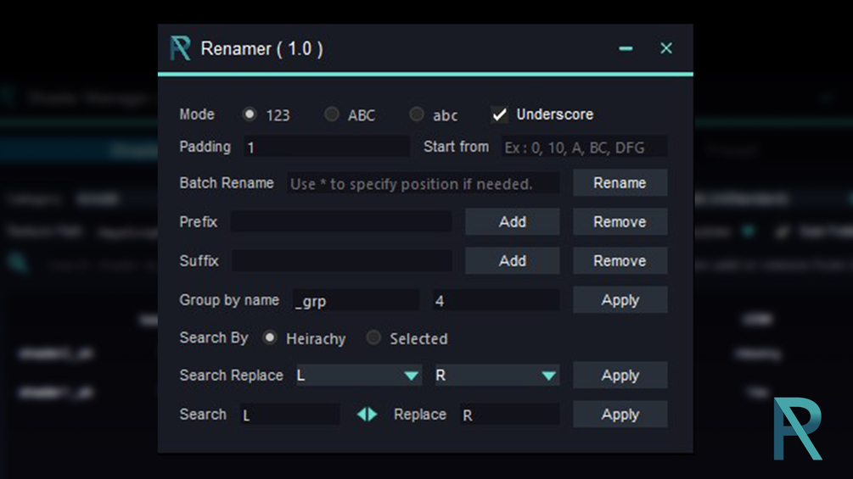This screenshot has width=853, height=479.
Task: Choose Search By Heirachy option
Action: coord(270,338)
